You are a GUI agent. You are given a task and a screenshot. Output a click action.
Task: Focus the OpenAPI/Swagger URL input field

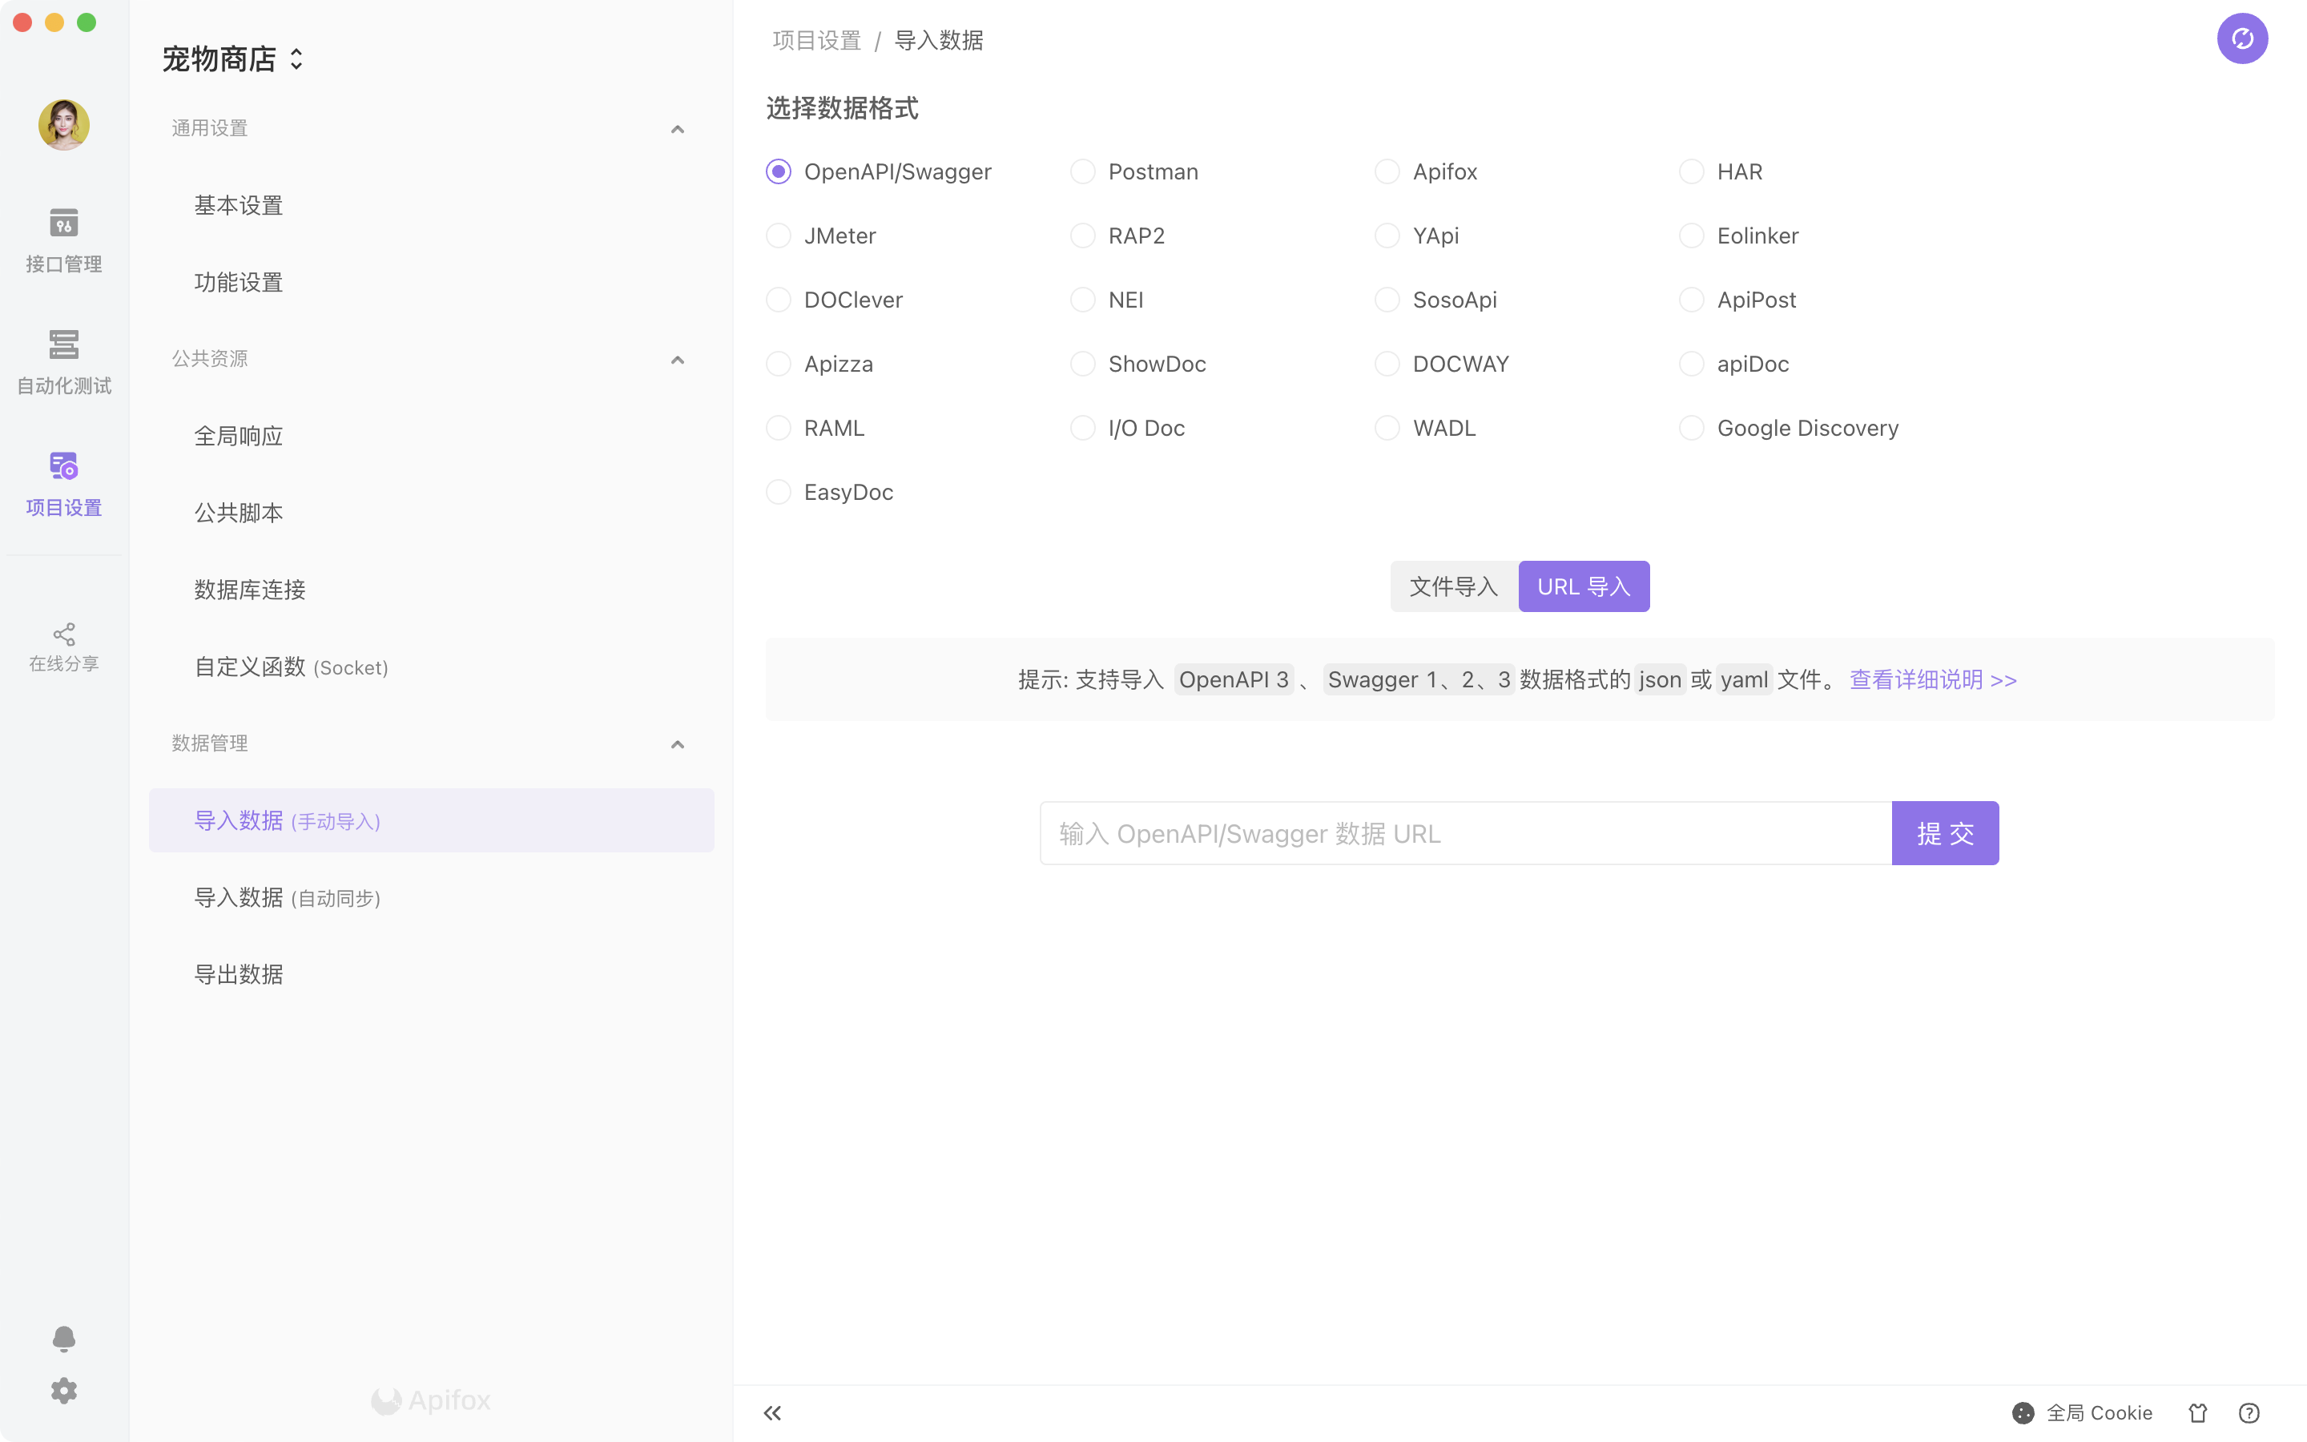[1465, 833]
